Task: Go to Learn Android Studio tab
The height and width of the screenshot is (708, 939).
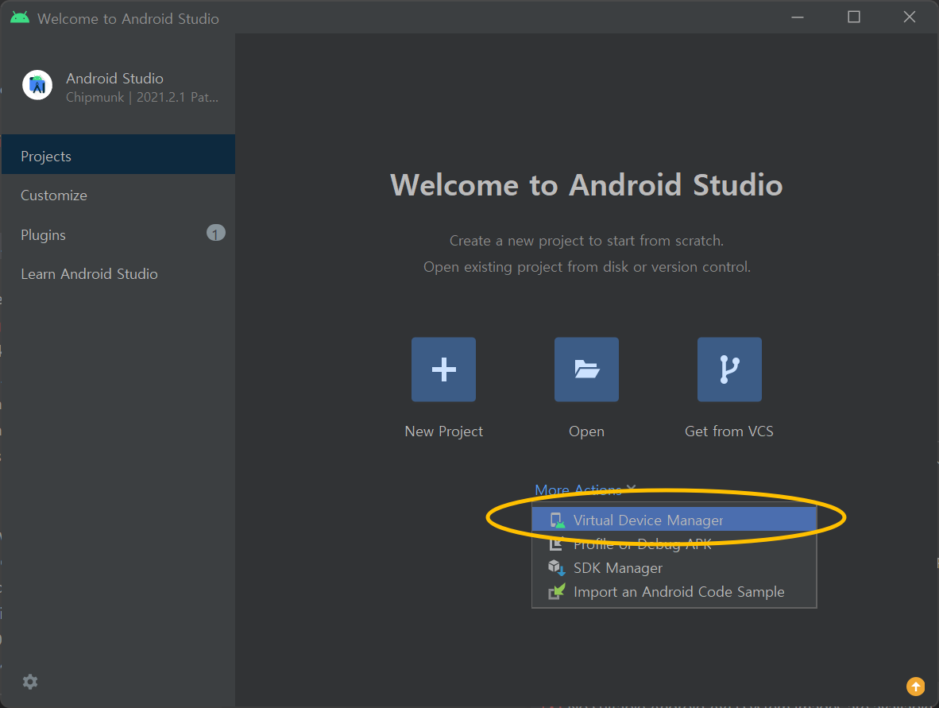Action: click(118, 273)
